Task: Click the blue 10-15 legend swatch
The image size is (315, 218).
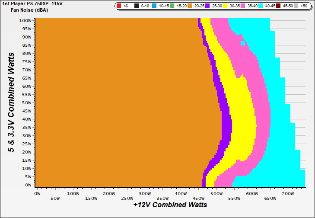Action: click(153, 6)
